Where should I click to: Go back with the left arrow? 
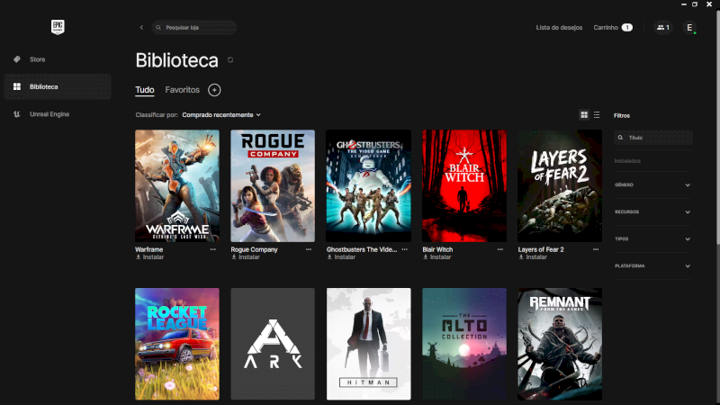point(141,28)
